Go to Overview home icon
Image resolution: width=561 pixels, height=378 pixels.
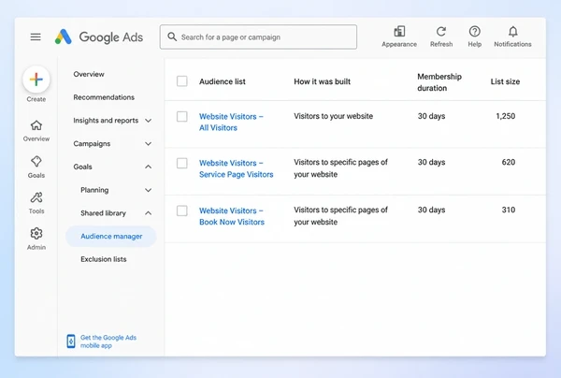point(36,125)
